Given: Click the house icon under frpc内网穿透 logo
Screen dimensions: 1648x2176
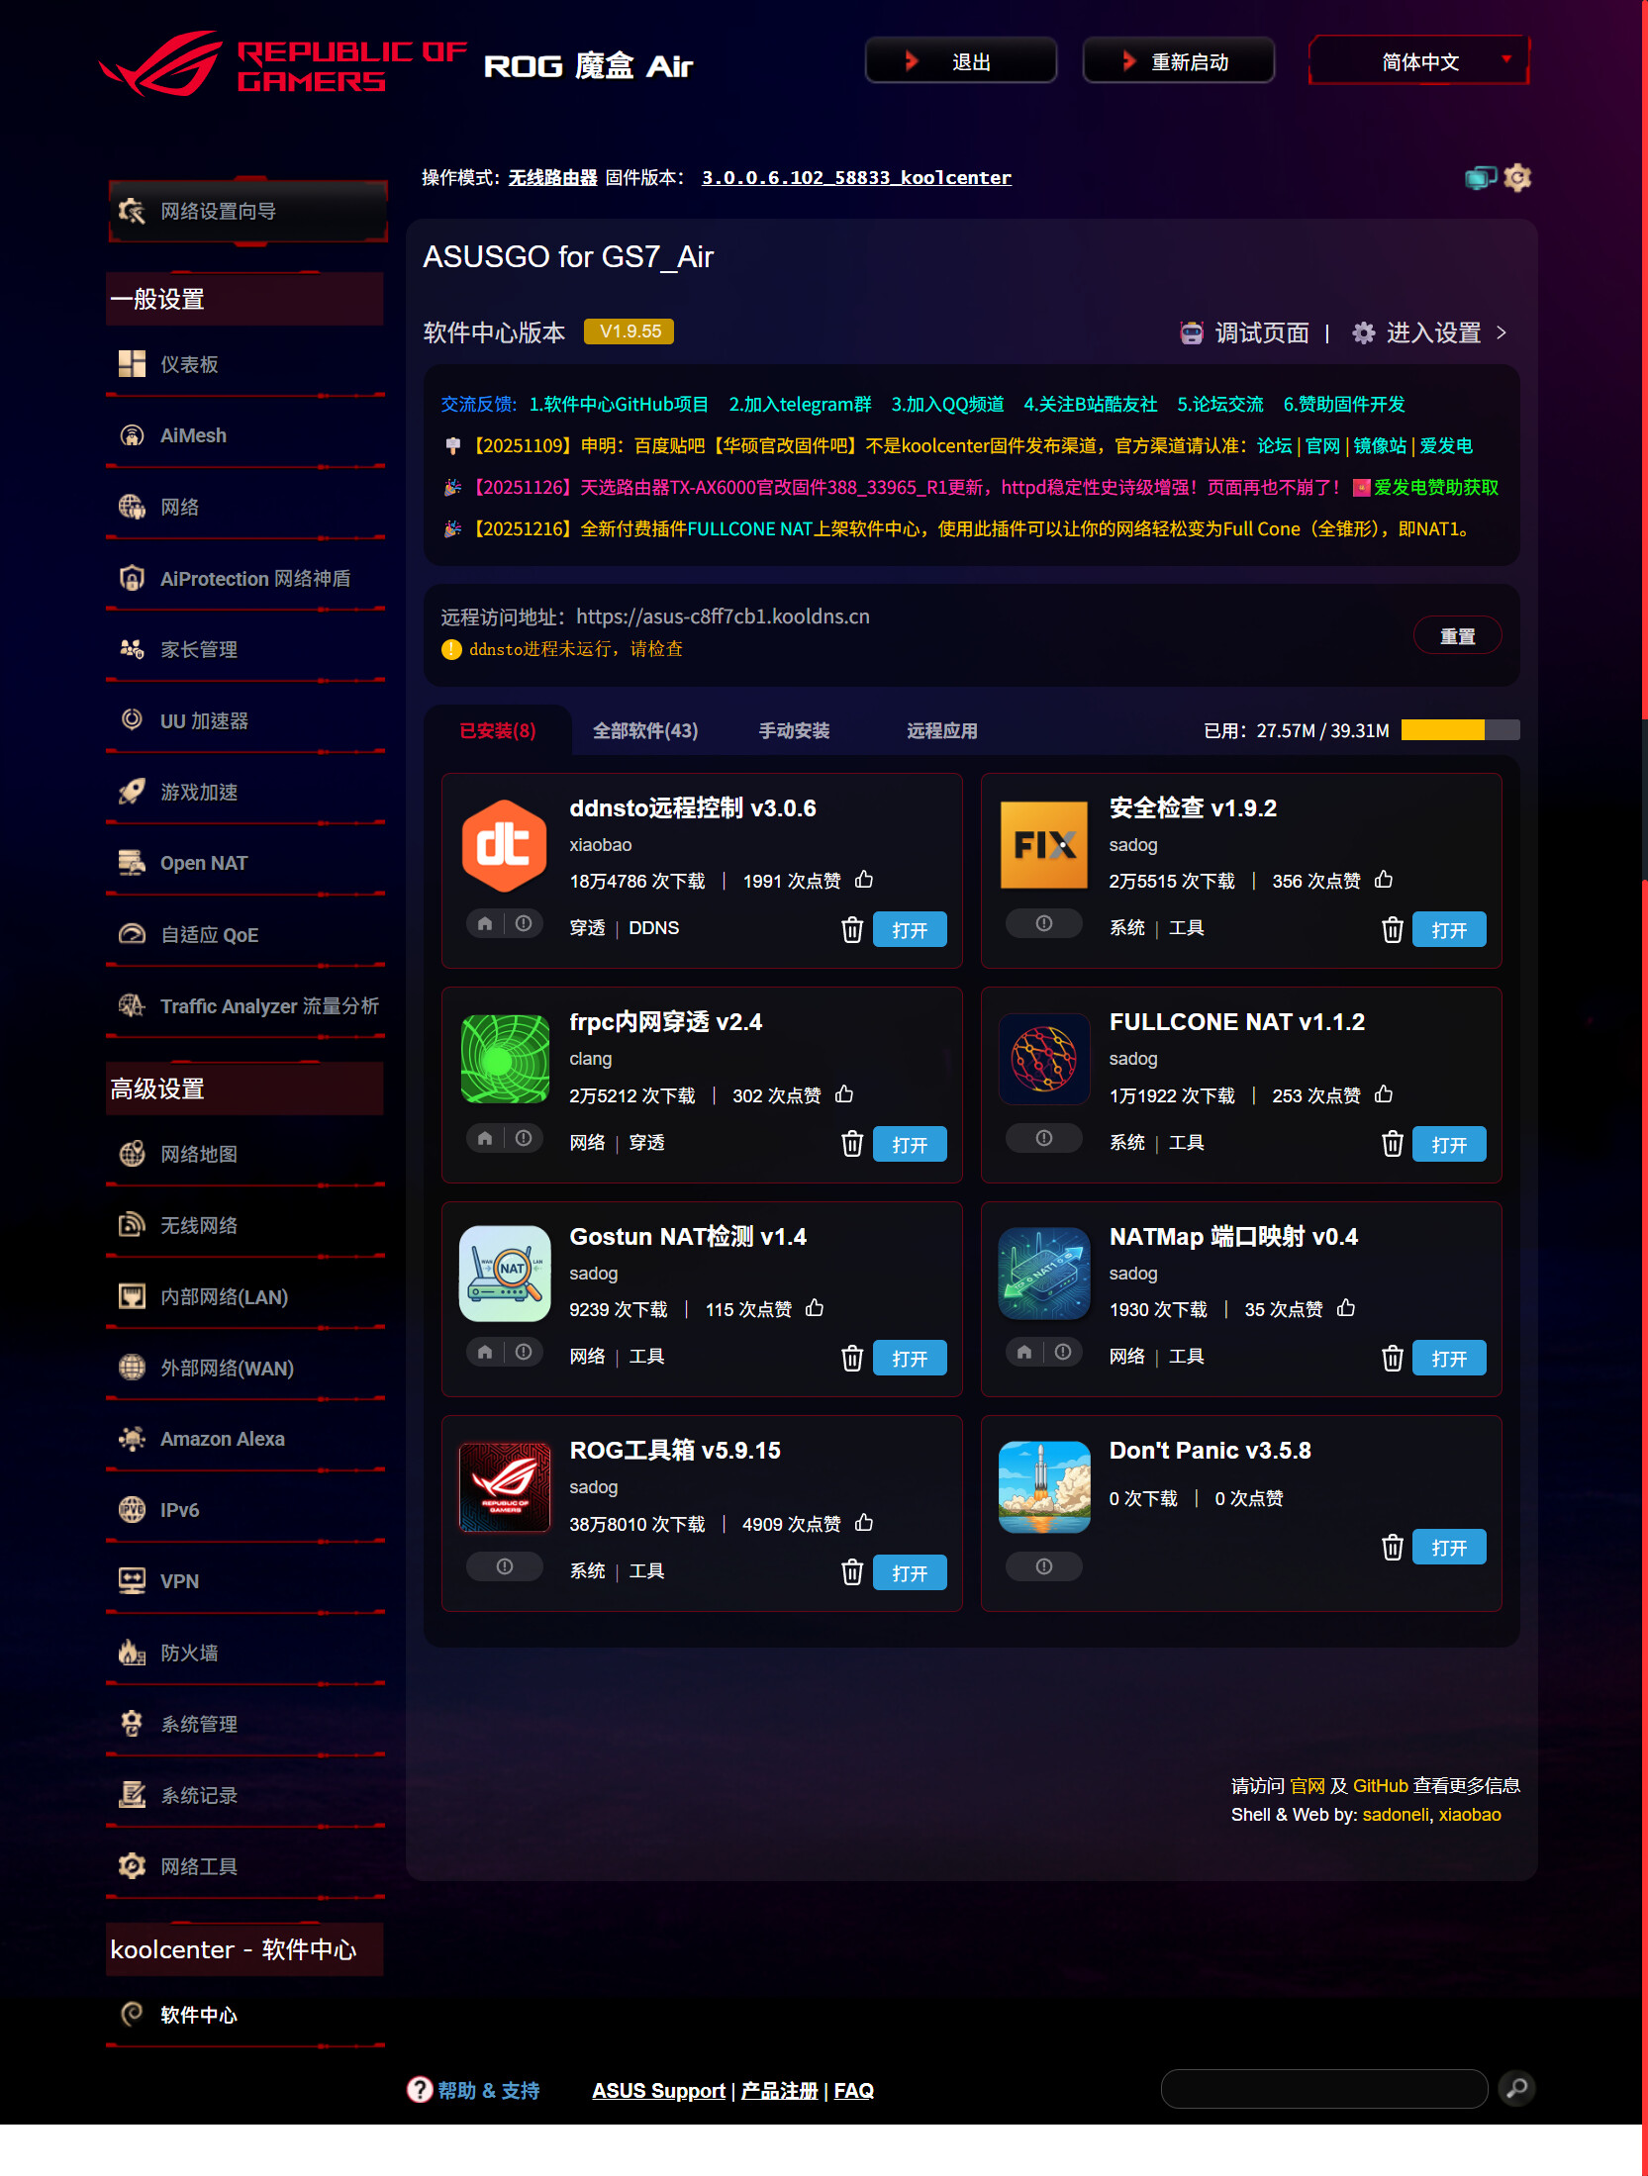Looking at the screenshot, I should 485,1138.
